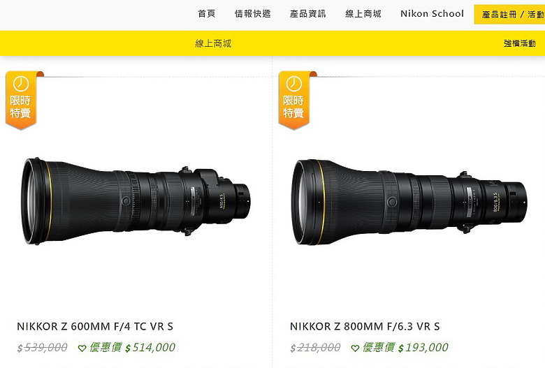Open the NIKKOR Z 800mm lens image
Viewport: 545px width, 368px height.
(x=409, y=203)
